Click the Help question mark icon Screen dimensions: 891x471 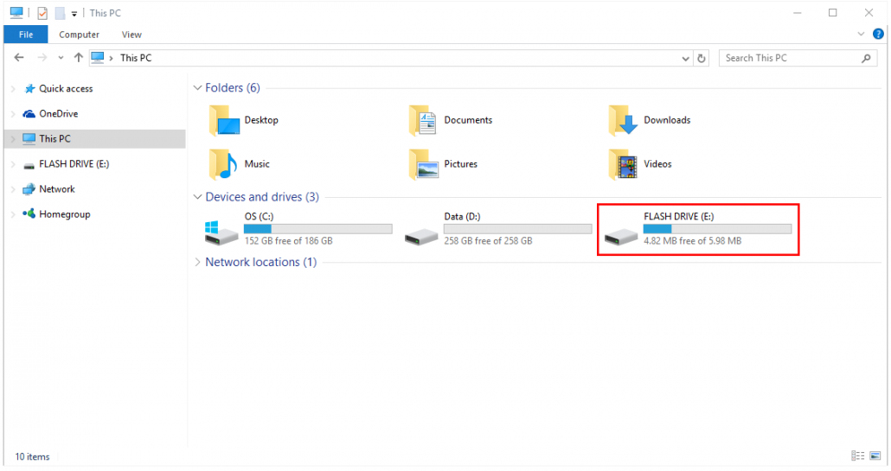[878, 34]
